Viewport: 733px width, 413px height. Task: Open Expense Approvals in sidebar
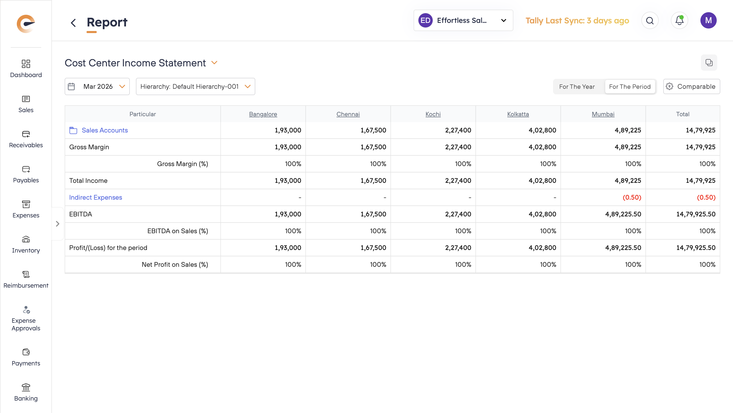pos(26,318)
